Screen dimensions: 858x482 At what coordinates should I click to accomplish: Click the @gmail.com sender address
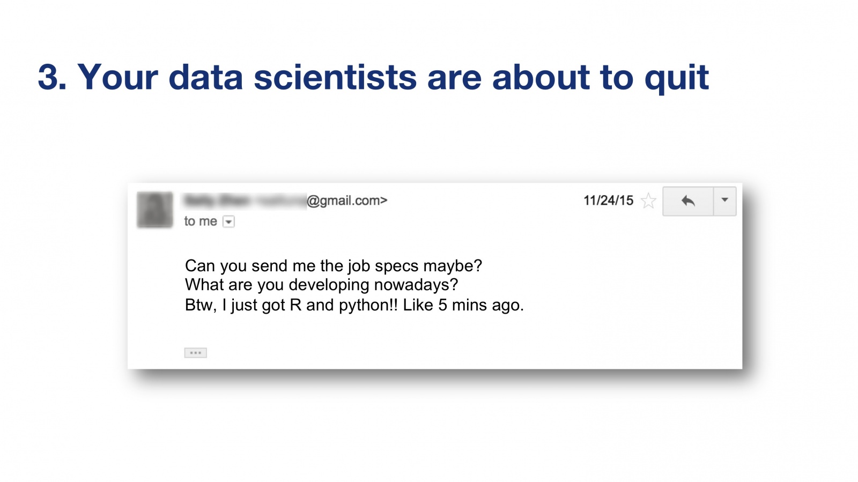[346, 201]
